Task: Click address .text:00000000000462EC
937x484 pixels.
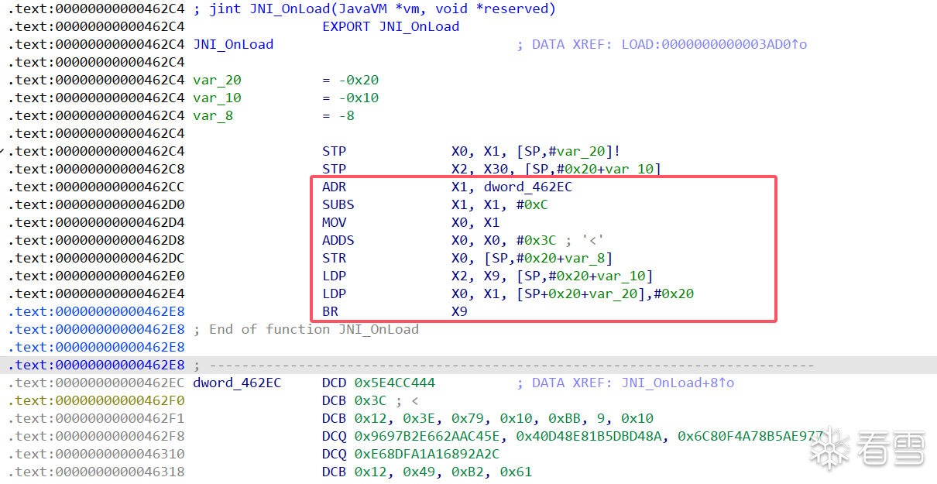Action: pyautogui.click(x=97, y=383)
